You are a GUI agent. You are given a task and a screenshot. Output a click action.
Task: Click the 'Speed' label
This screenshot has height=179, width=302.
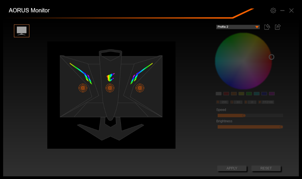pos(221,110)
